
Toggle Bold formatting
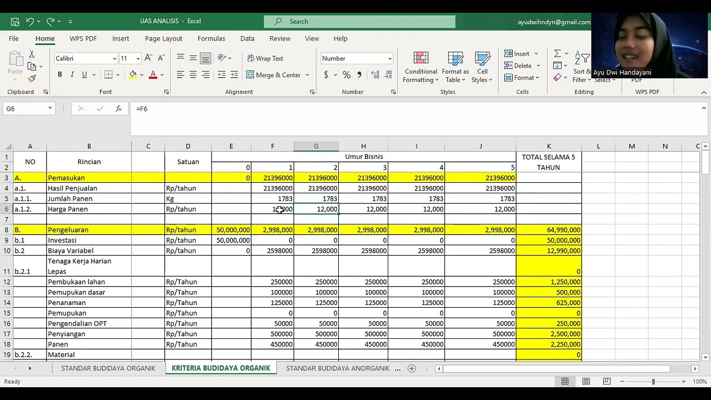coord(59,74)
